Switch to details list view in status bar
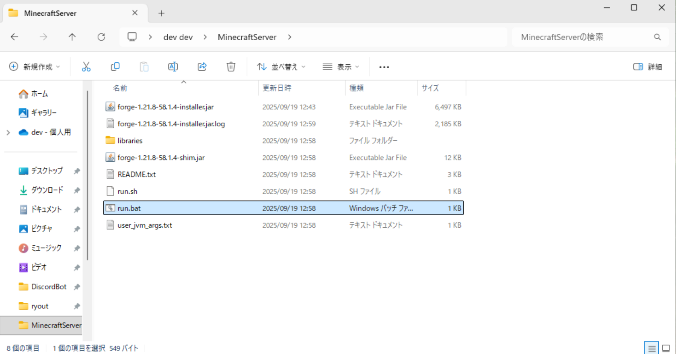The image size is (676, 354). 651,348
